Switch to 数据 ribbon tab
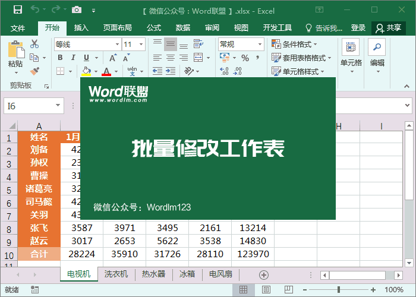The width and height of the screenshot is (416, 297). [x=183, y=27]
